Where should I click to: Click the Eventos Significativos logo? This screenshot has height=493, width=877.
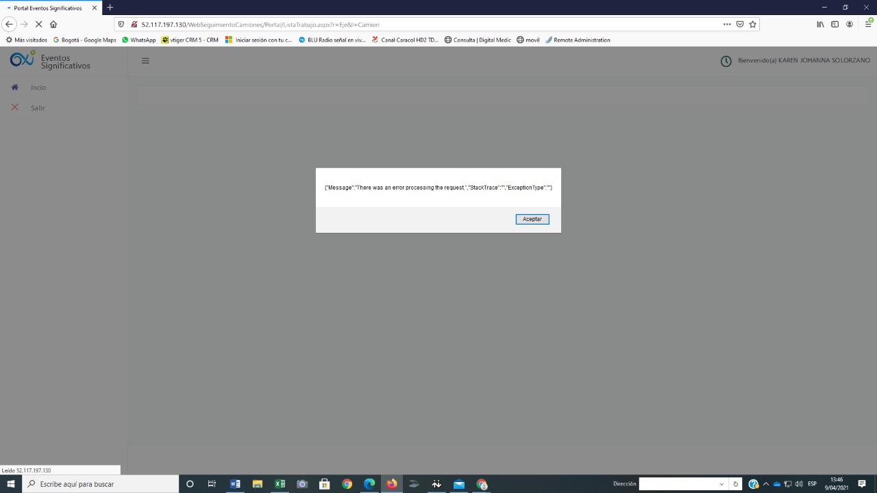pos(50,60)
